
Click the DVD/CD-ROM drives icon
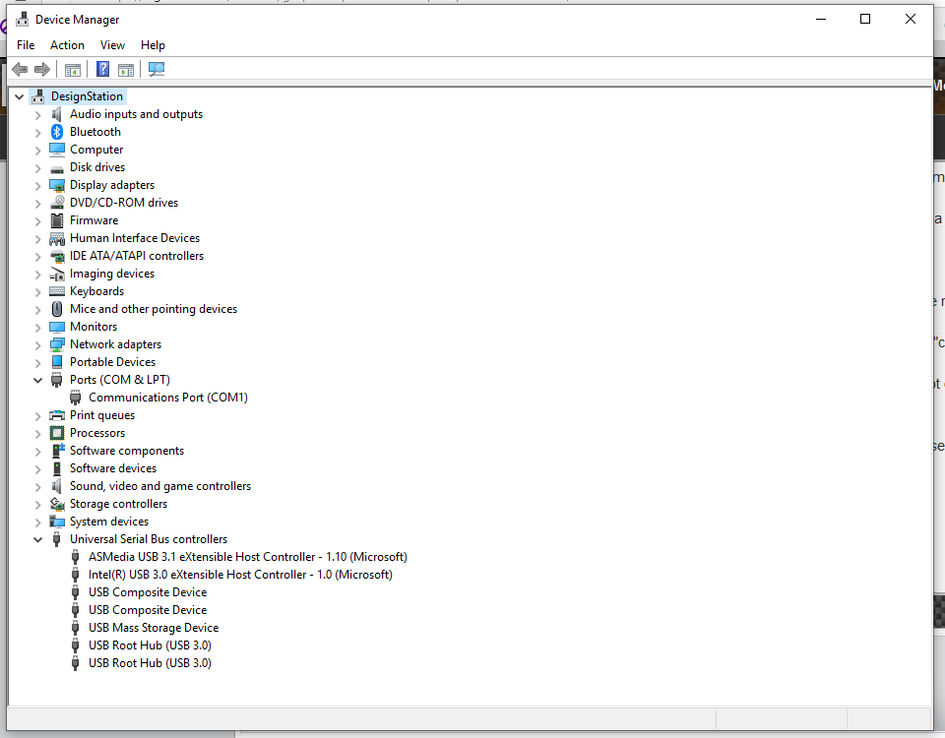57,203
